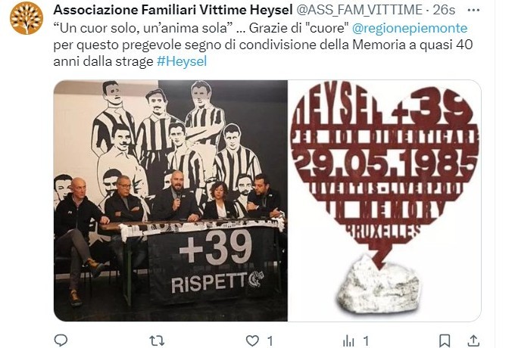Click the @ASS_FAM_VITTIME handle

click(x=360, y=10)
